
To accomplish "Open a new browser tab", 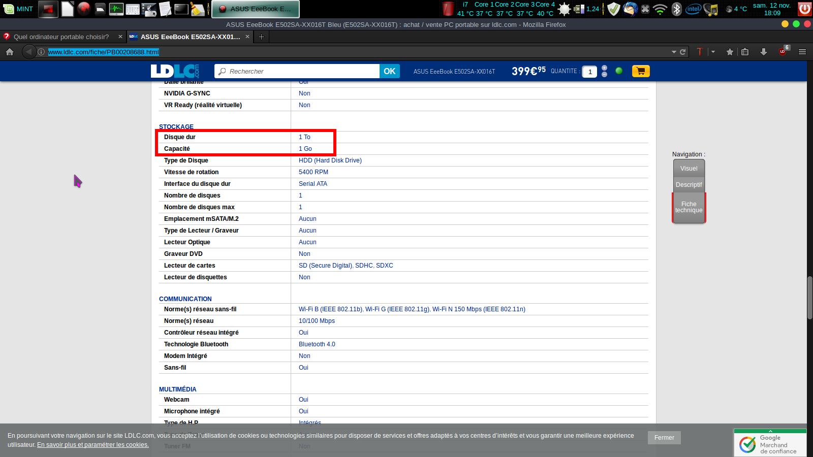I will [x=261, y=37].
